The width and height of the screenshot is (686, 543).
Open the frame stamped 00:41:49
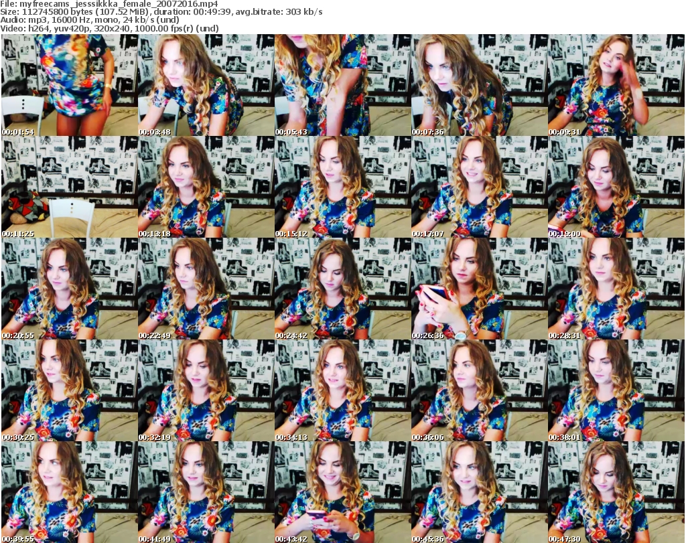tap(206, 492)
